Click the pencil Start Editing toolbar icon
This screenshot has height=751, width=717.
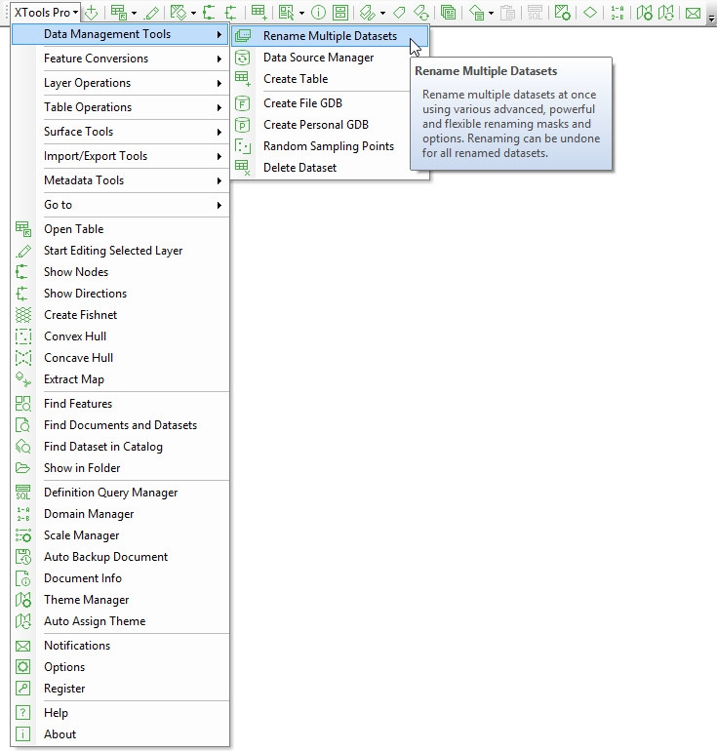tap(152, 13)
